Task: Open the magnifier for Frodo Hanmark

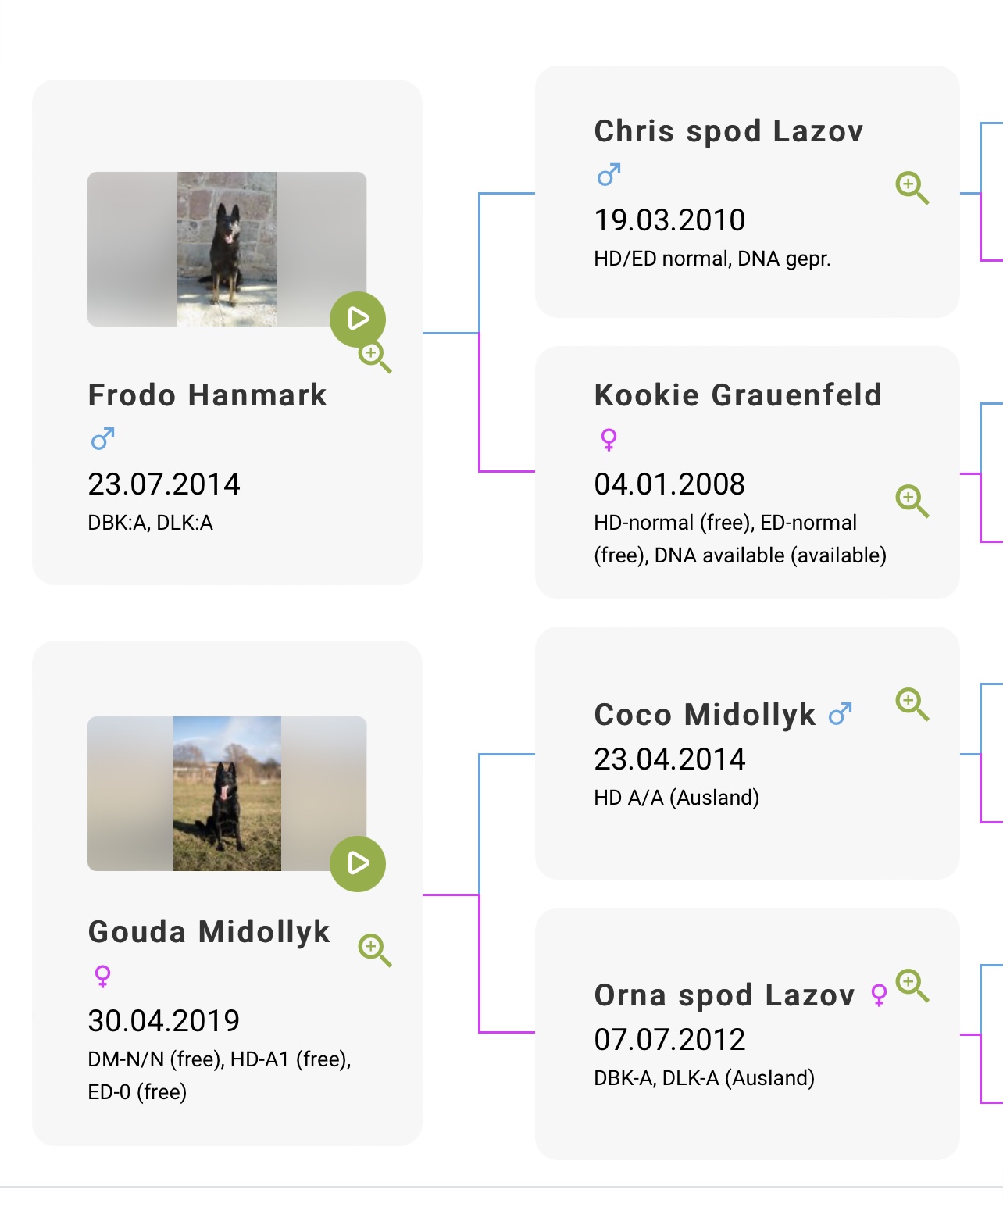Action: click(x=375, y=357)
